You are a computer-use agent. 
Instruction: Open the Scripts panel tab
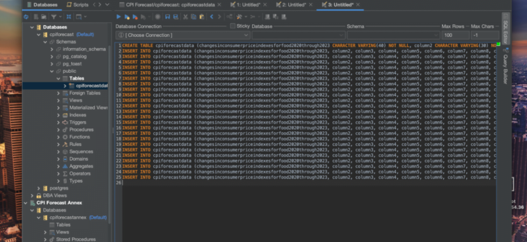pyautogui.click(x=77, y=5)
